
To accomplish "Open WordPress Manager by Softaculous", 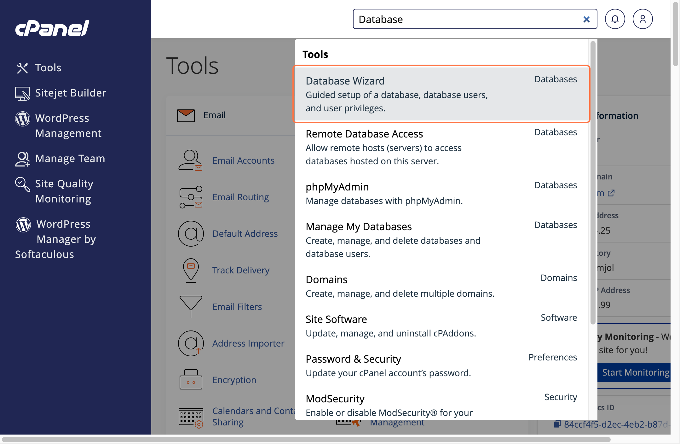I will tap(55, 239).
